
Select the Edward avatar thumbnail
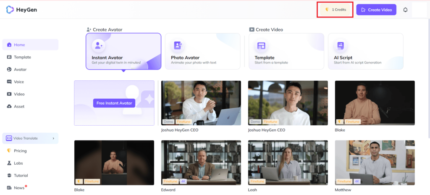(x=201, y=162)
